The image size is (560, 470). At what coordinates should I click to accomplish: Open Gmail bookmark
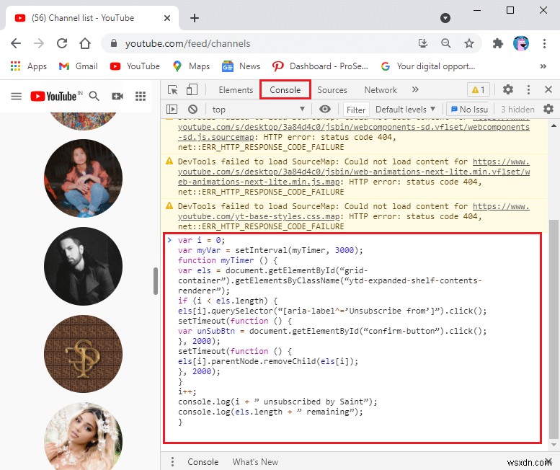coord(79,66)
